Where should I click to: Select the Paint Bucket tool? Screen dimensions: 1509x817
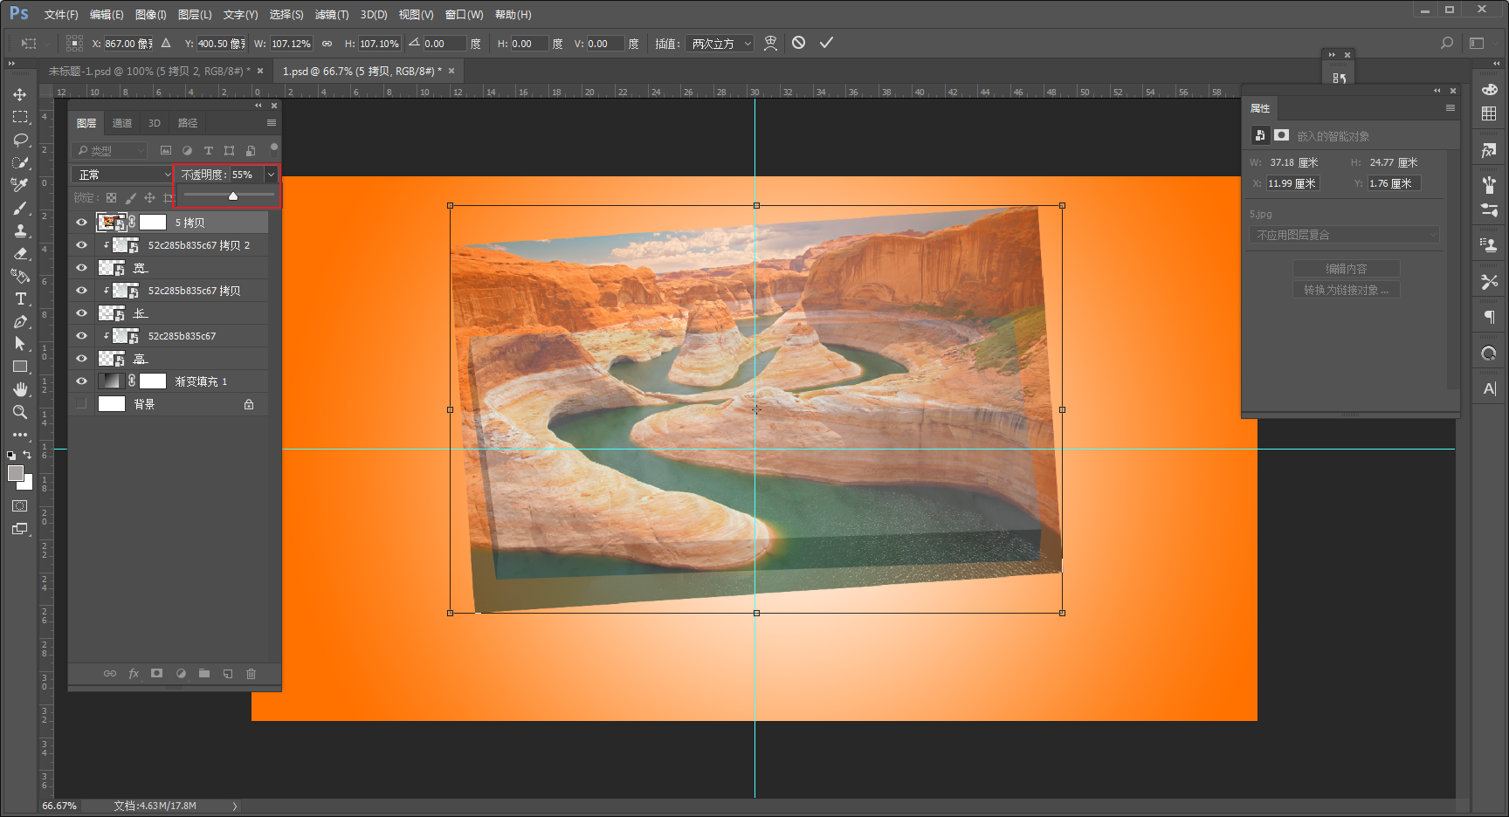click(x=19, y=276)
